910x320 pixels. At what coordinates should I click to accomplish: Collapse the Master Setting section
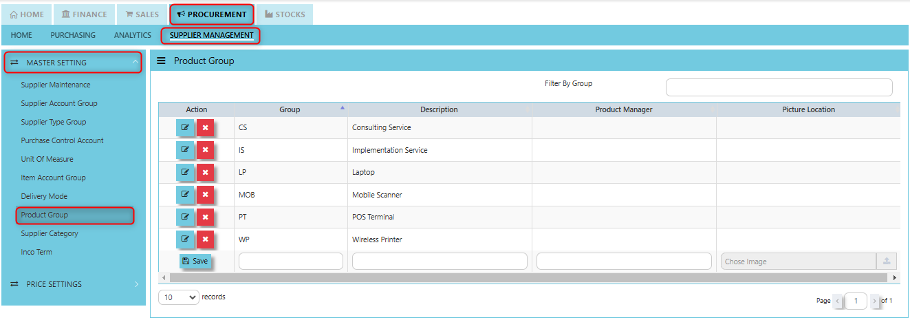pyautogui.click(x=73, y=63)
